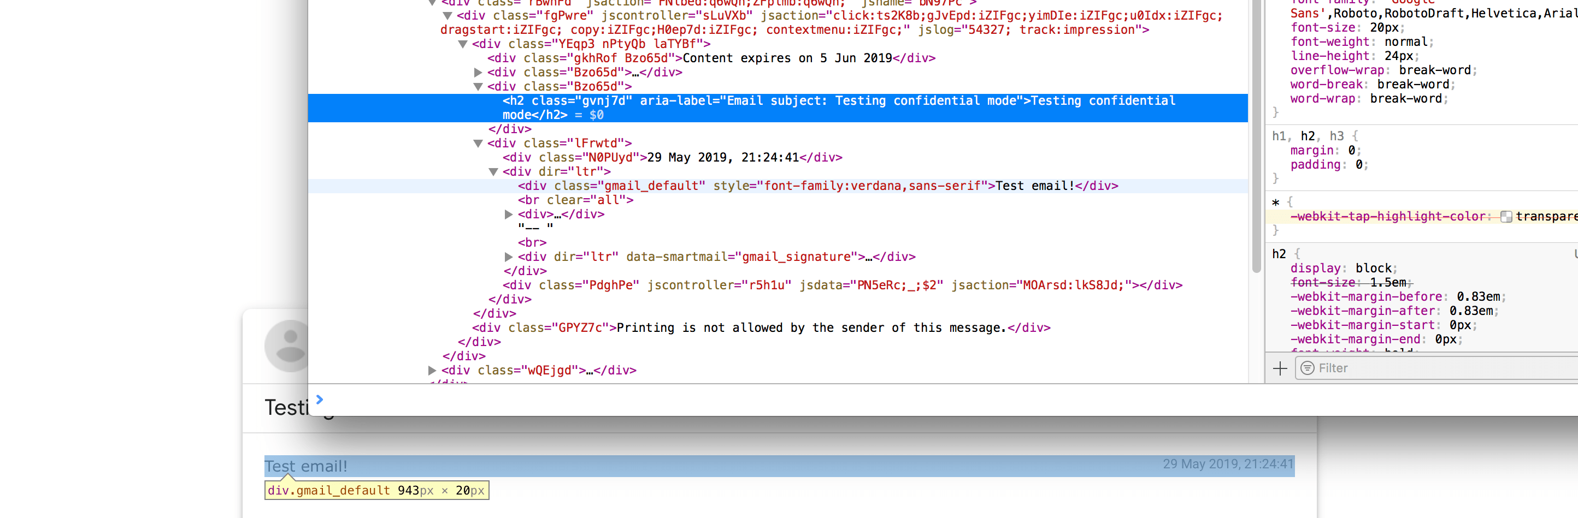Collapse the lFrwtd div node
This screenshot has height=518, width=1578.
coord(478,143)
